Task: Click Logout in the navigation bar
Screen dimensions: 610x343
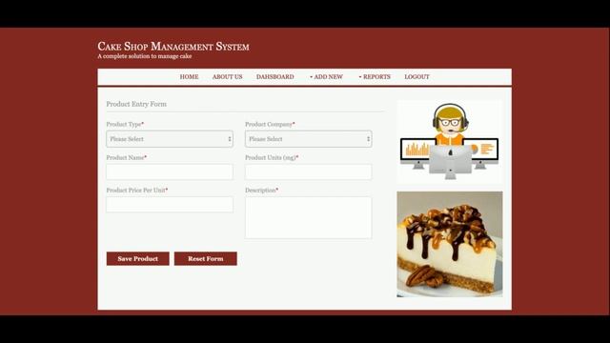Action: (417, 77)
